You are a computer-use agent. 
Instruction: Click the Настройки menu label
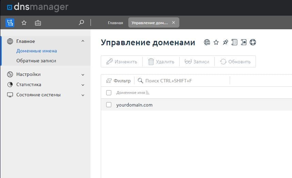click(x=29, y=74)
